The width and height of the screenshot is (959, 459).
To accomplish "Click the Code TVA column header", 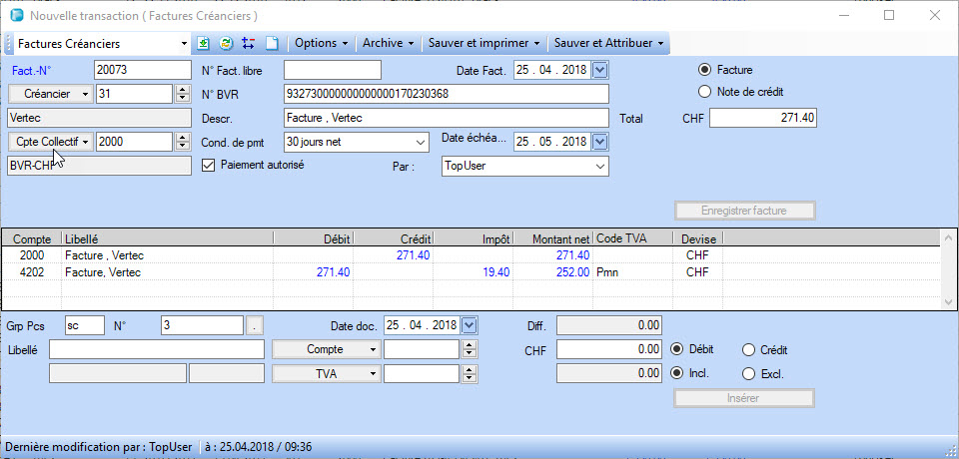I will tap(633, 238).
